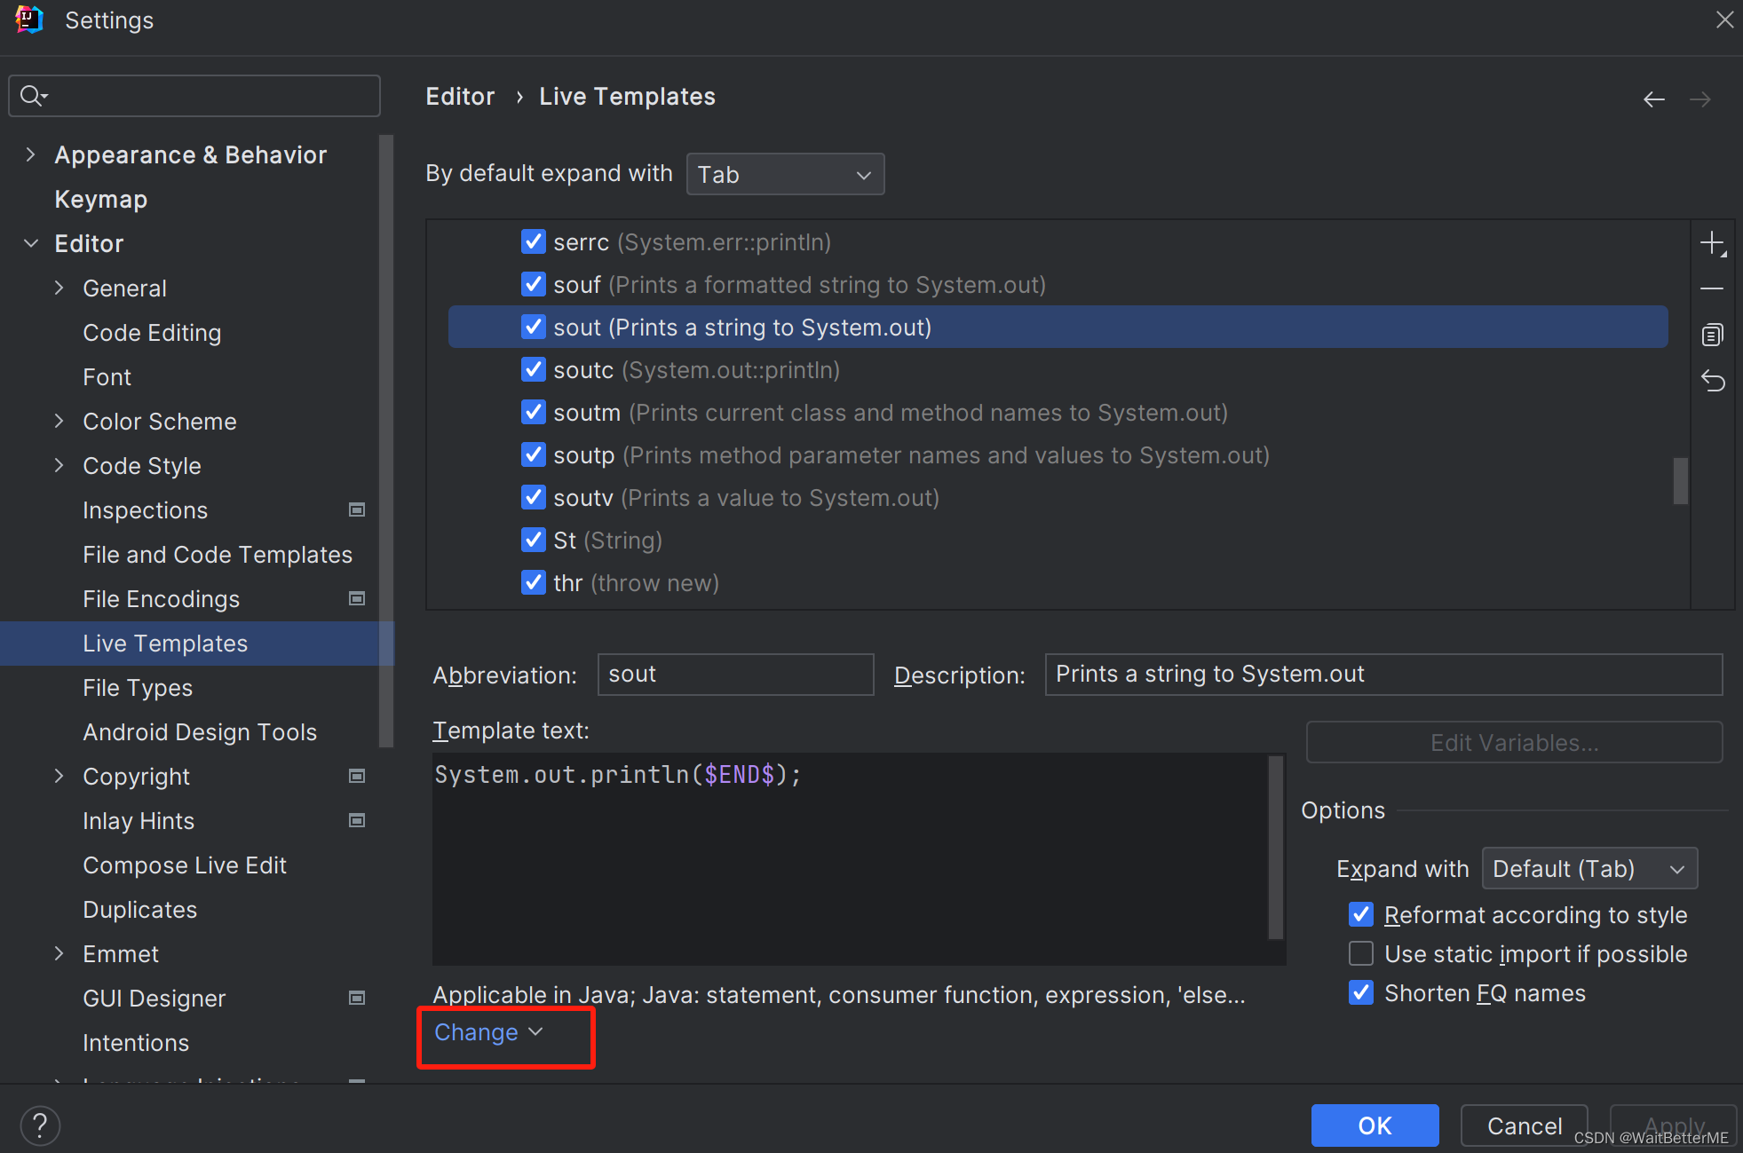
Task: Click the settings search field
Action: tap(194, 96)
